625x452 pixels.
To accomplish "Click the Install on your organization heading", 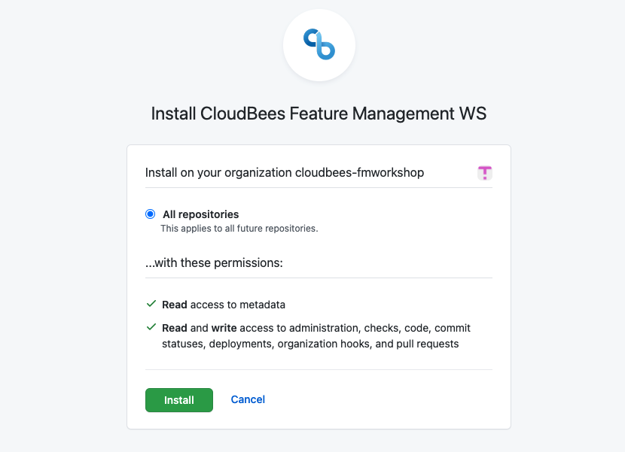I will pos(283,171).
